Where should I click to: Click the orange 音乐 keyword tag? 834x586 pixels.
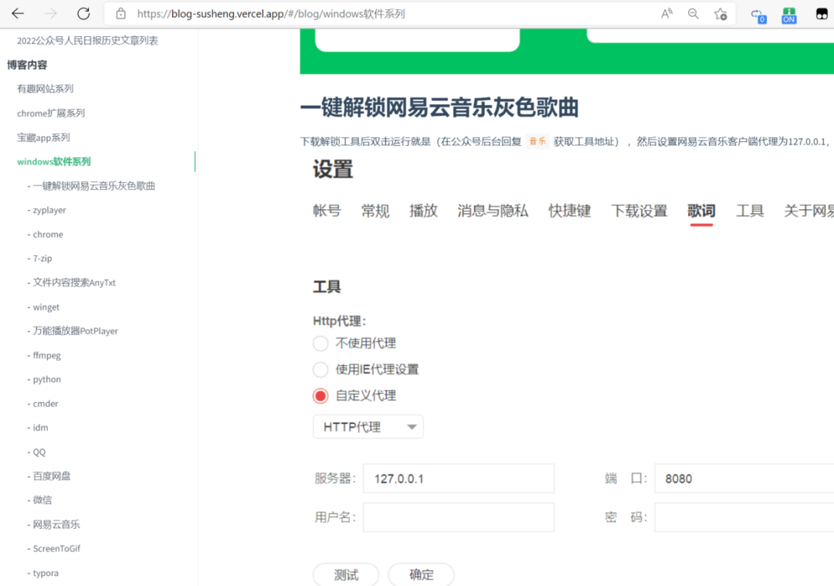(537, 141)
